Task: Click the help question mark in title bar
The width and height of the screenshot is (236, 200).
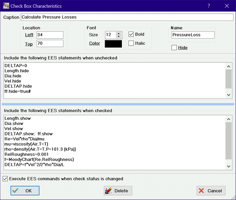Action: [209, 6]
